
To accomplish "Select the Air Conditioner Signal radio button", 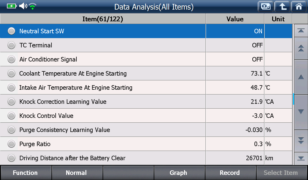I will pyautogui.click(x=11, y=59).
